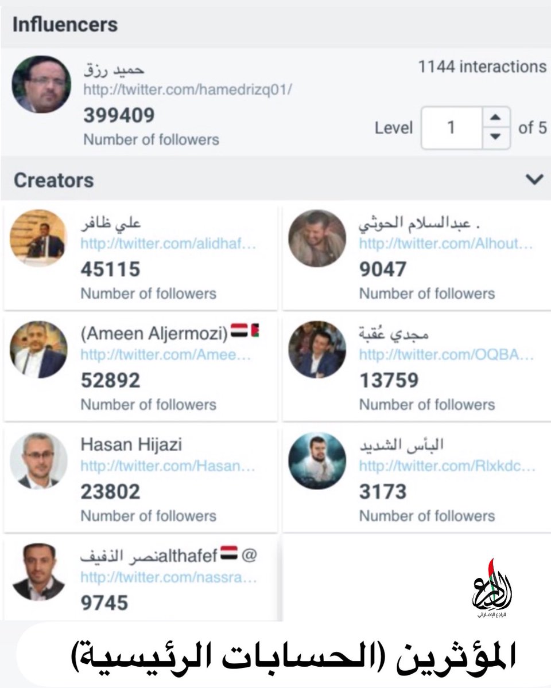Open the Alhout Twitter profile link

coord(447,244)
